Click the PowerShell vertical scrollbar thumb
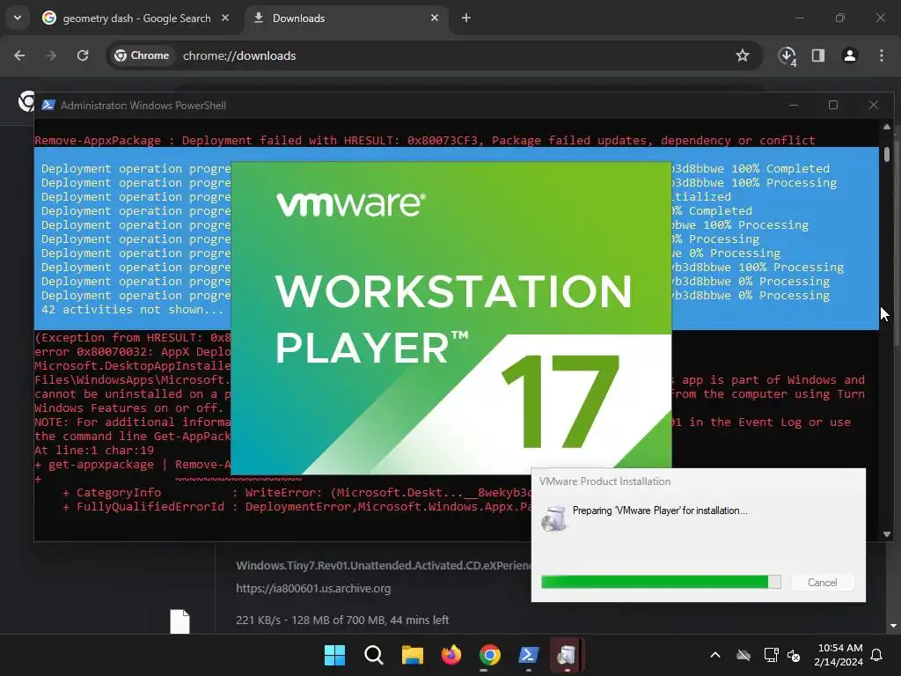 pos(887,154)
